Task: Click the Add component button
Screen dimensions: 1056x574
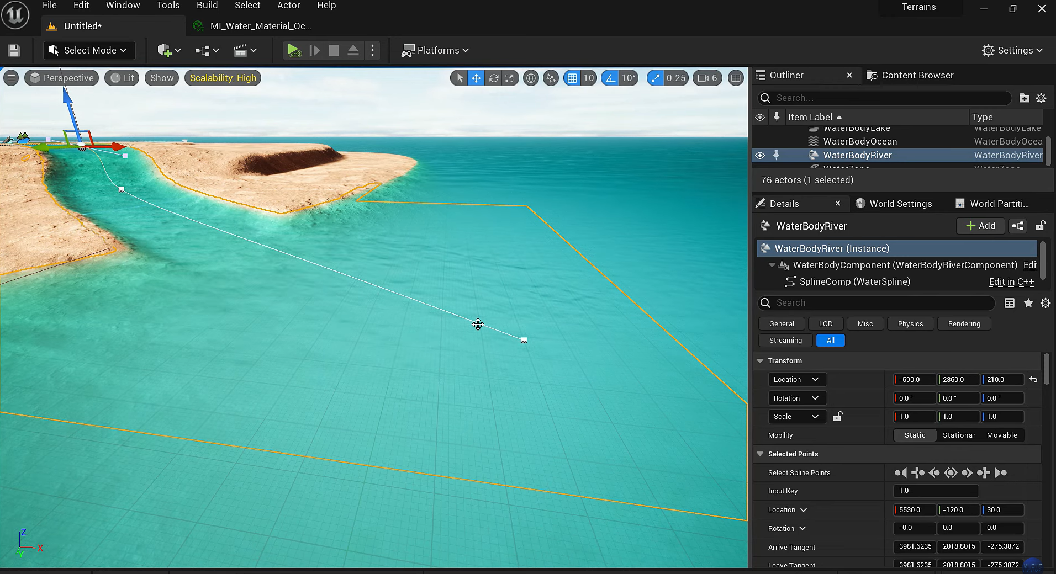Action: tap(980, 226)
